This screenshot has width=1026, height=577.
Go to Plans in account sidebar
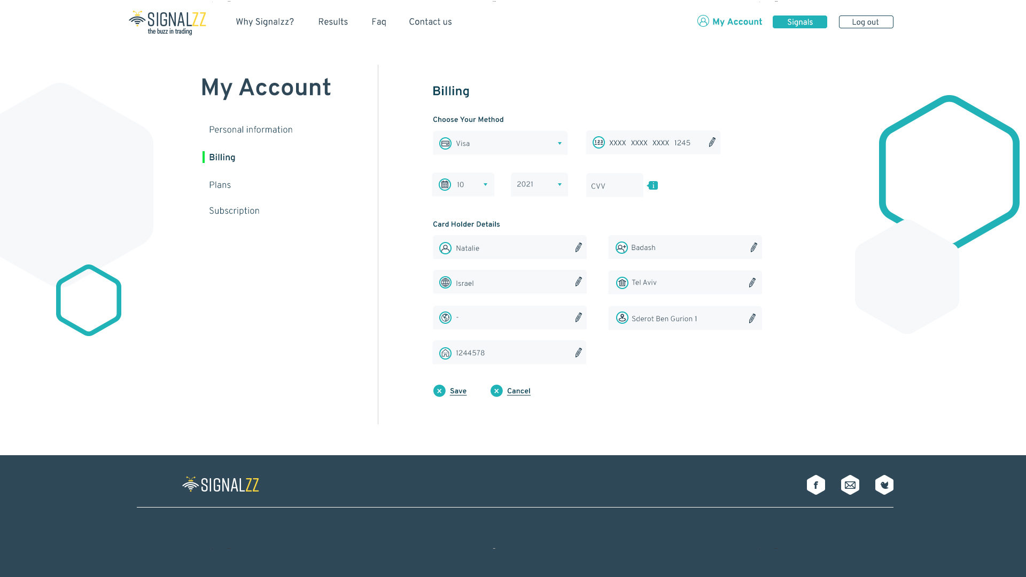(x=220, y=185)
